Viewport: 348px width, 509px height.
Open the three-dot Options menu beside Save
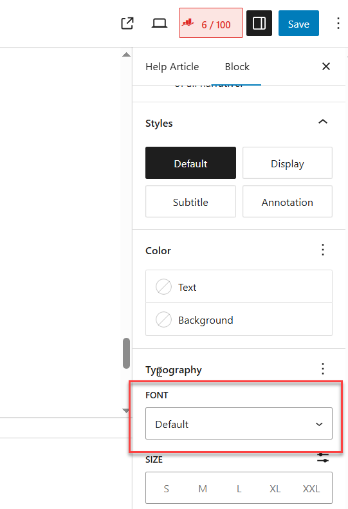coord(338,23)
